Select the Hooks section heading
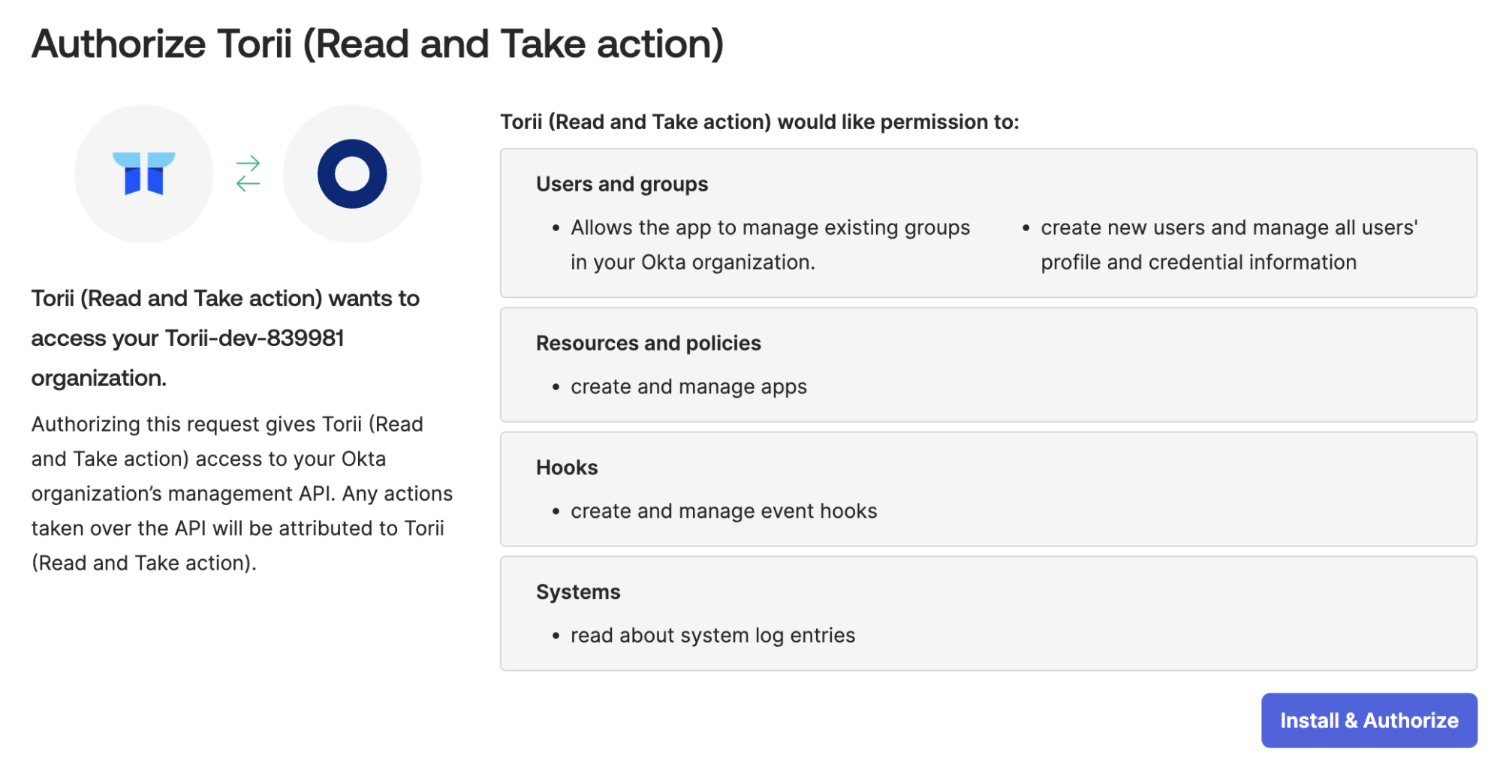 point(567,468)
